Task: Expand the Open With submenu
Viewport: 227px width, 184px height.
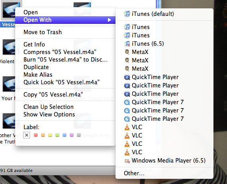Action: (x=65, y=20)
